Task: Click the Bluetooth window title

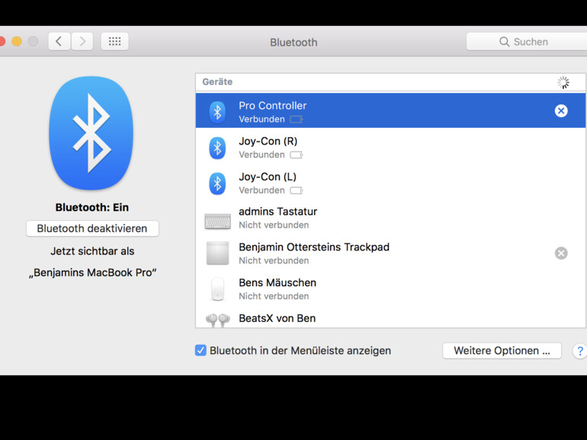Action: [293, 42]
